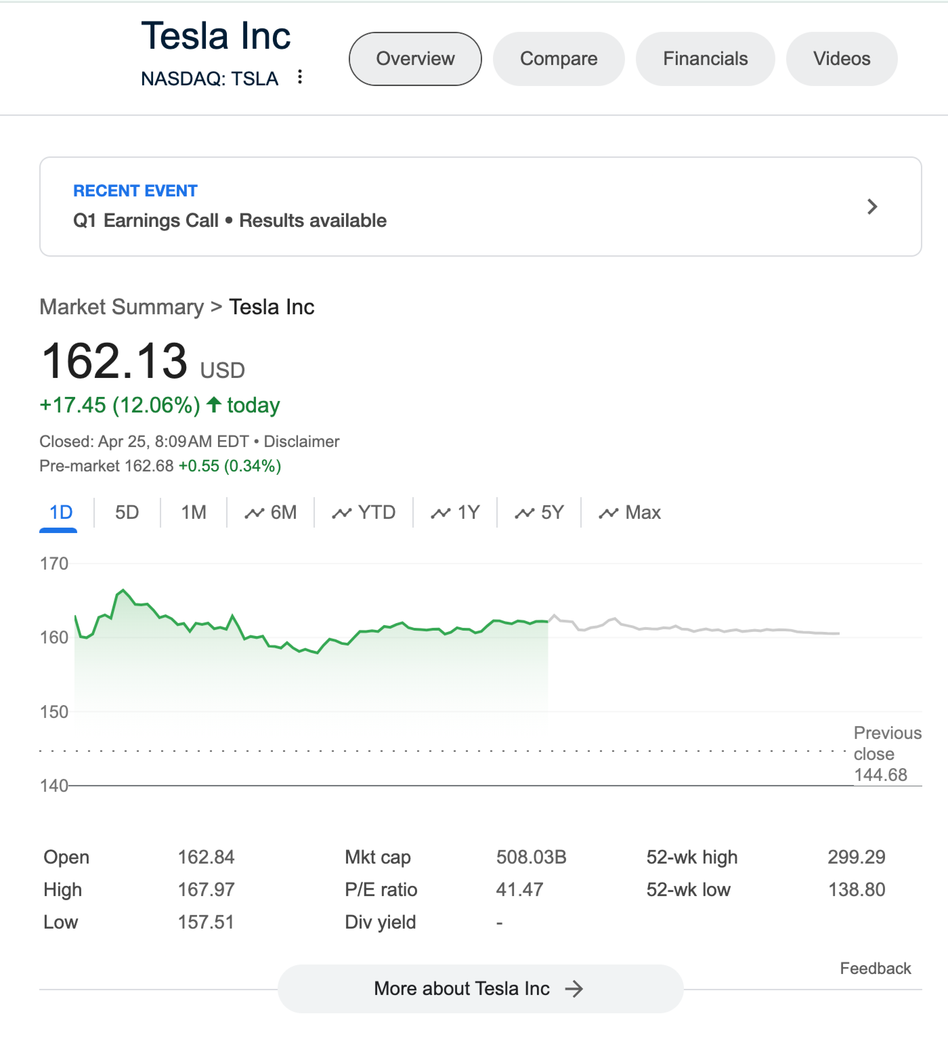Switch chart to the 1M range
948x1039 pixels.
(194, 512)
